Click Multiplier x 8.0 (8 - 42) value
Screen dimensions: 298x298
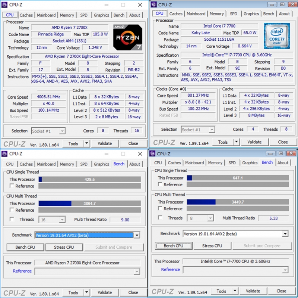[198, 102]
